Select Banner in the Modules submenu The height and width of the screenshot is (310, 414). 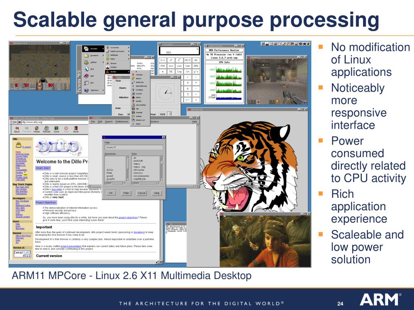click(140, 79)
